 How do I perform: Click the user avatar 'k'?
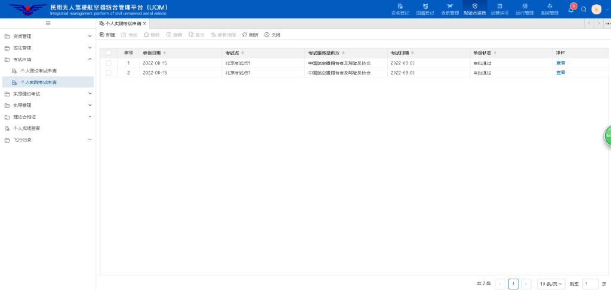click(596, 10)
